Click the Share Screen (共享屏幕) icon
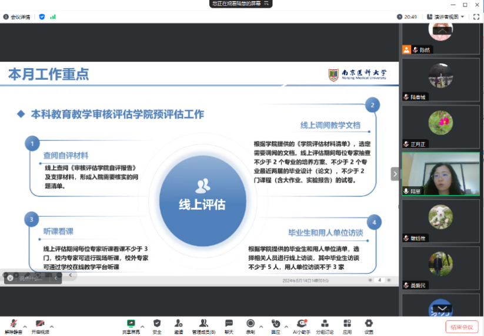484x336 pixels. [131, 324]
